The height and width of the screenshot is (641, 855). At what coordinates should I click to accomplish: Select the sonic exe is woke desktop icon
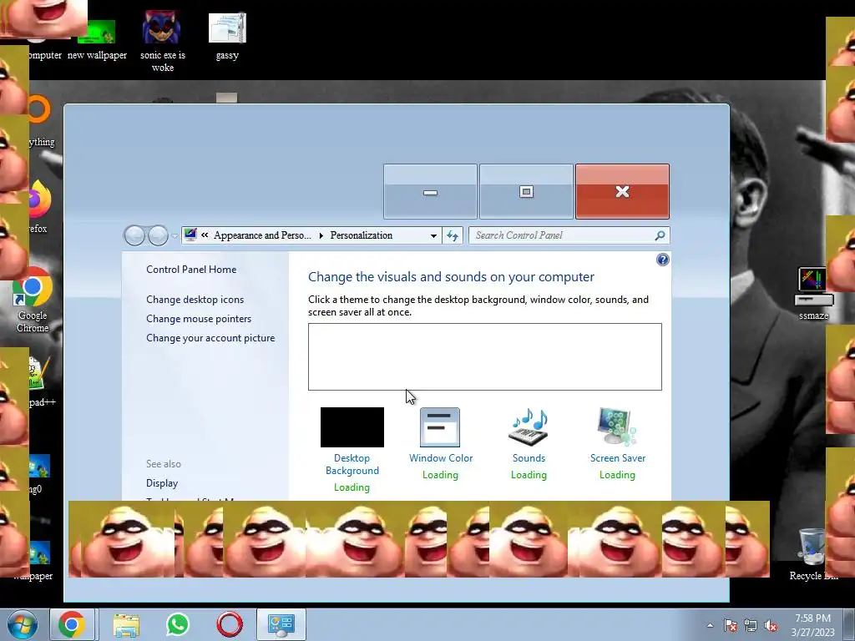(163, 42)
